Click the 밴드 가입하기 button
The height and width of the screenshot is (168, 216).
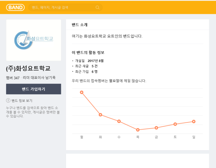tap(34, 89)
